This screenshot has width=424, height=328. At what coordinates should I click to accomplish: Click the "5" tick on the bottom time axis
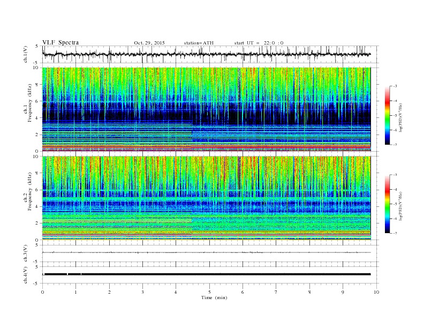pos(209,292)
